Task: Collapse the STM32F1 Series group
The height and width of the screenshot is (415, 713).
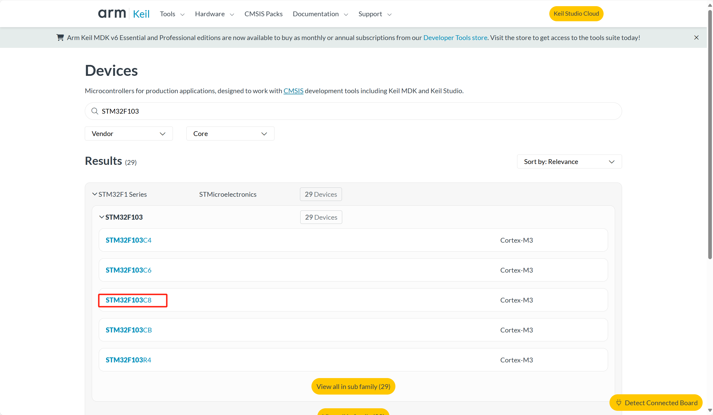Action: click(x=95, y=194)
